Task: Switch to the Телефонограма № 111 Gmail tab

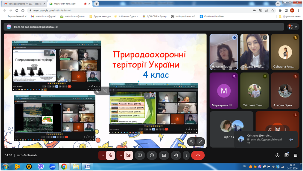Action: coord(23,4)
